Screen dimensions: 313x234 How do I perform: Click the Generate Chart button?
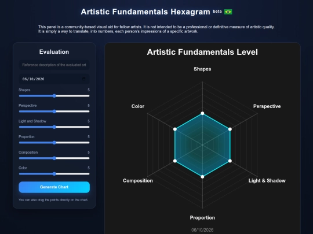click(x=54, y=187)
